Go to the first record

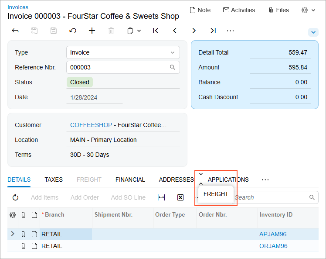[x=156, y=31]
